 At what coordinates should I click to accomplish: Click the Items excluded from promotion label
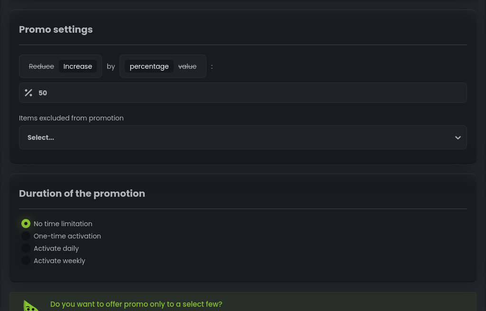click(x=71, y=118)
